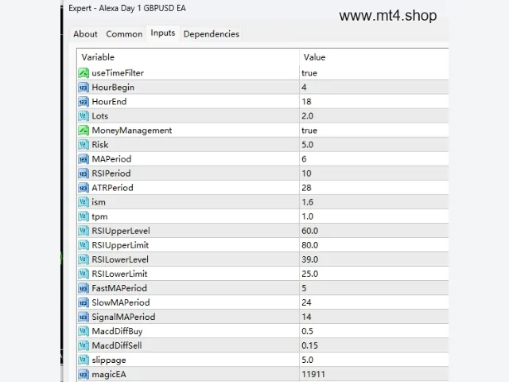
Task: Click the RSILowerLimit value 25.0
Action: coord(309,274)
